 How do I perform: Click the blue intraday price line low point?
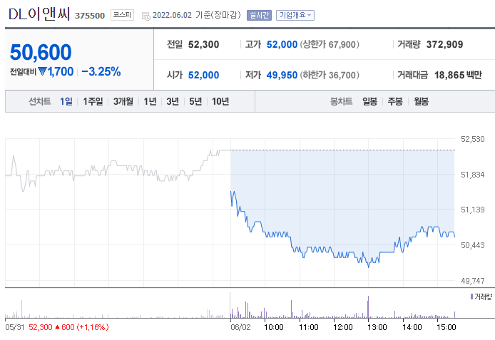pyautogui.click(x=369, y=266)
